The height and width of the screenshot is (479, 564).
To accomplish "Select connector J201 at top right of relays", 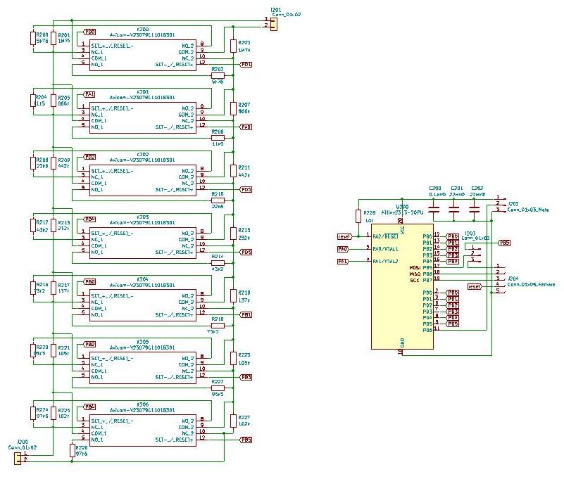I will pyautogui.click(x=272, y=24).
